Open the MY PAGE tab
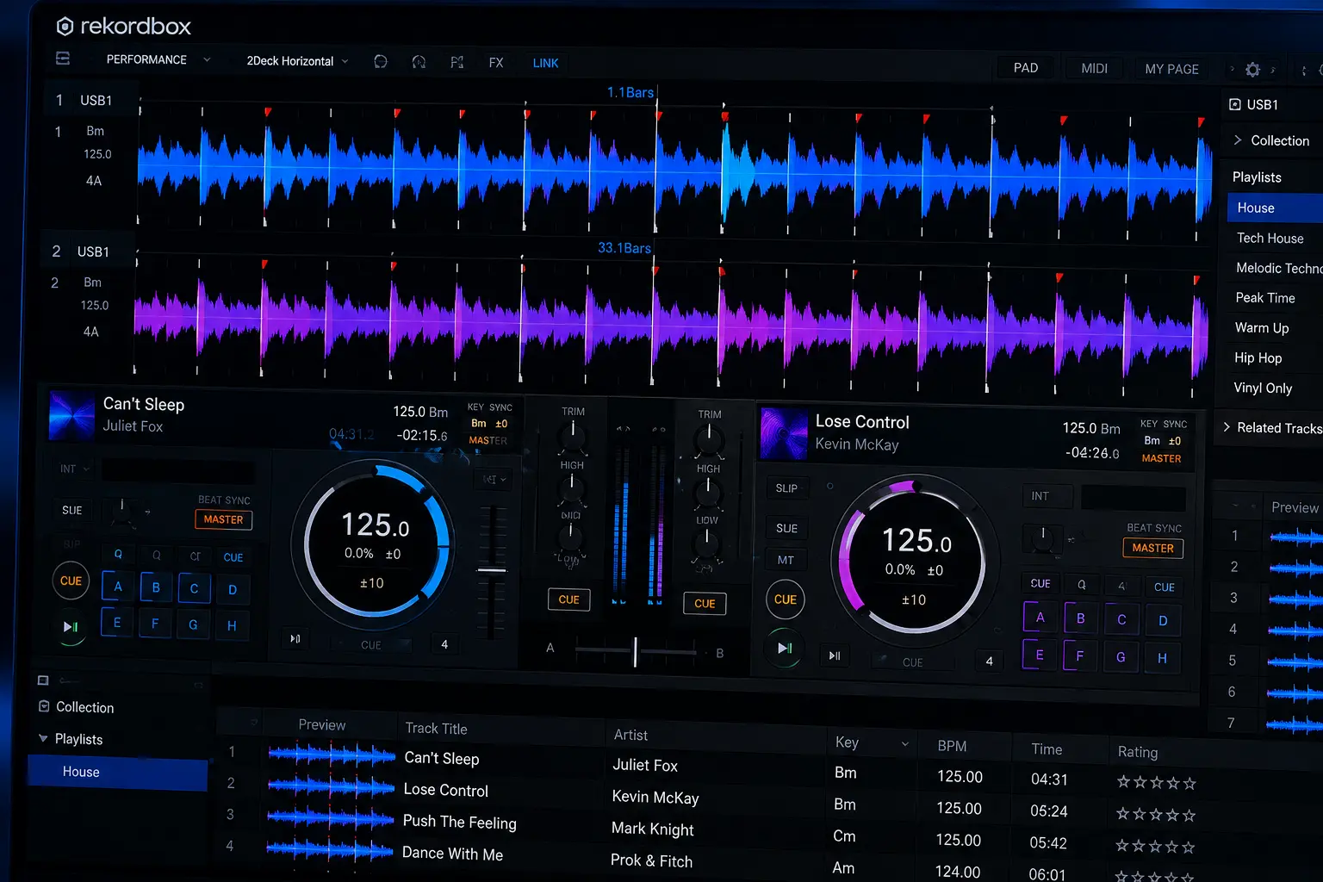1323x882 pixels. [1171, 69]
